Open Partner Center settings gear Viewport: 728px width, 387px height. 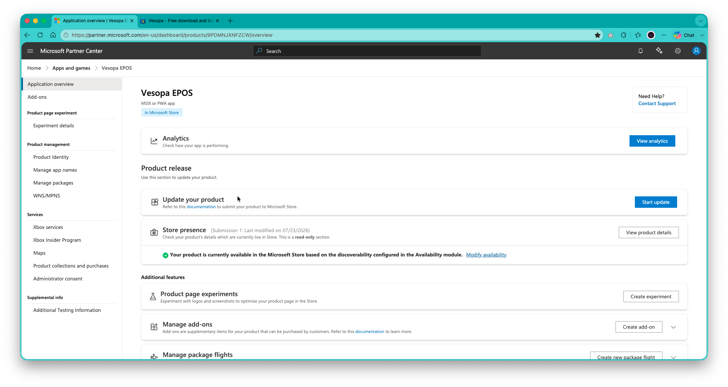coord(678,51)
